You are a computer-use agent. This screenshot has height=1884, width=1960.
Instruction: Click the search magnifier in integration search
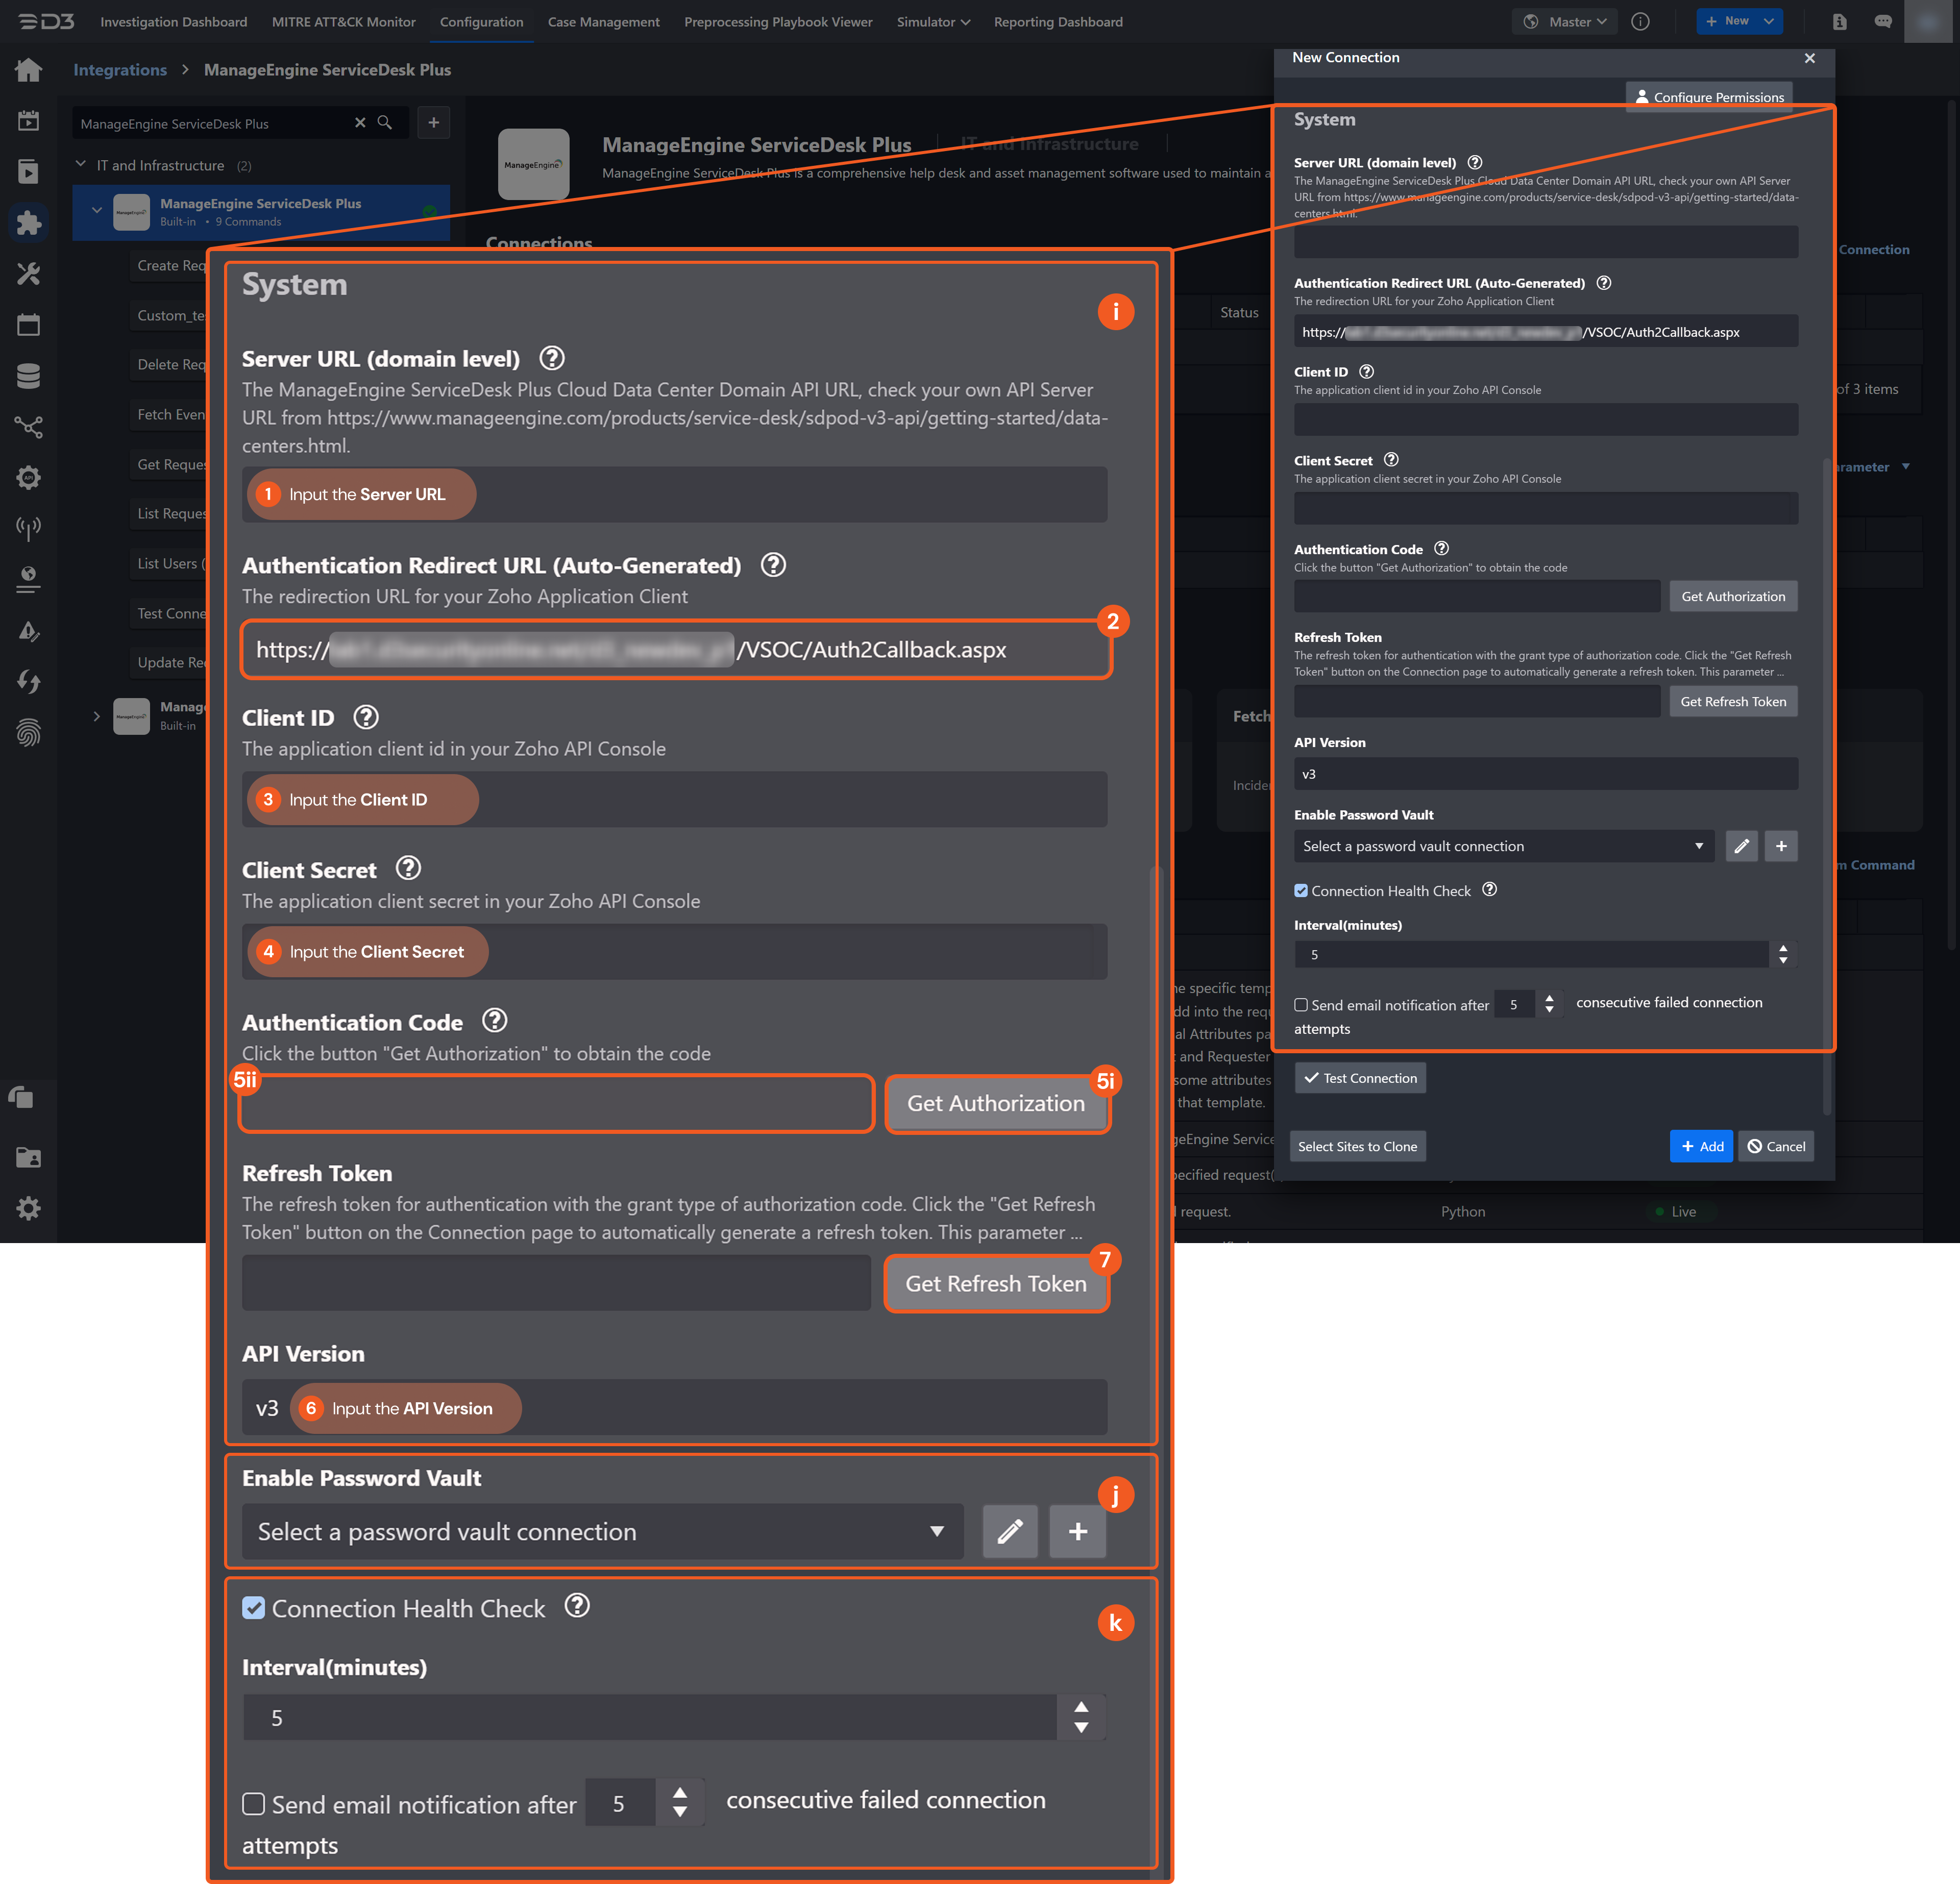(x=385, y=123)
